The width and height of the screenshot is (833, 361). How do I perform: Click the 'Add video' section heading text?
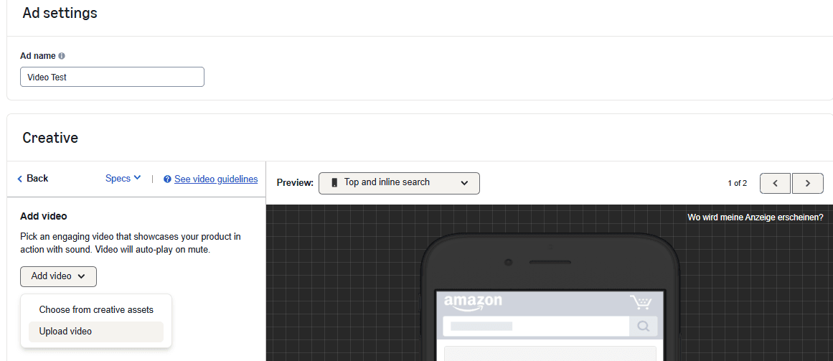[44, 217]
